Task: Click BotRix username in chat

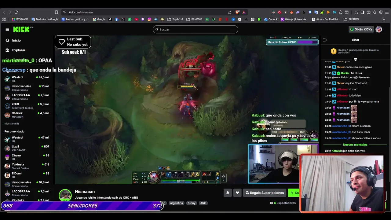Action: (345, 73)
